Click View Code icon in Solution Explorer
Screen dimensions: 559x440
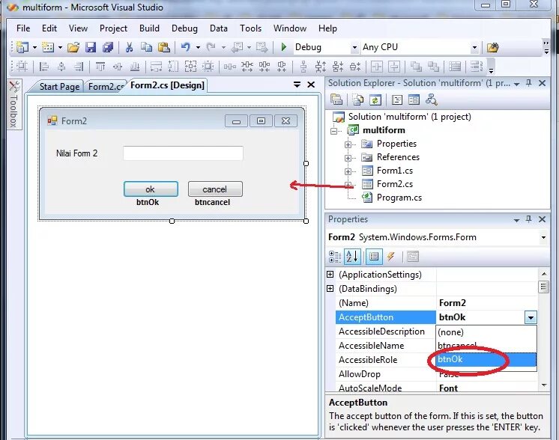[397, 100]
